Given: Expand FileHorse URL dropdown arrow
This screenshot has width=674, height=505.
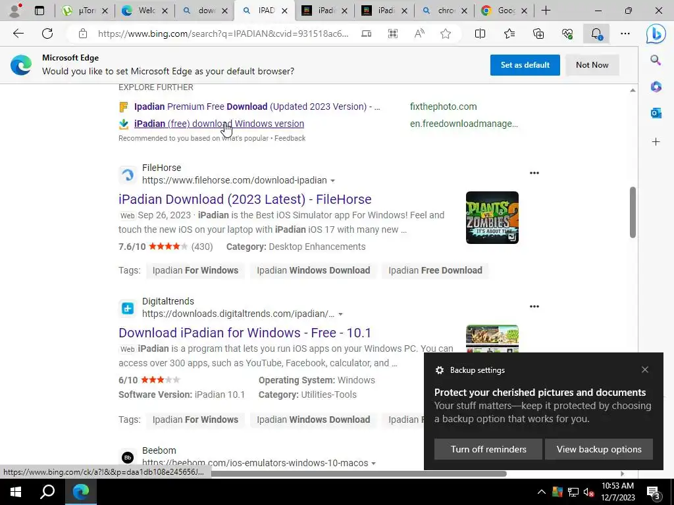Looking at the screenshot, I should [x=332, y=181].
